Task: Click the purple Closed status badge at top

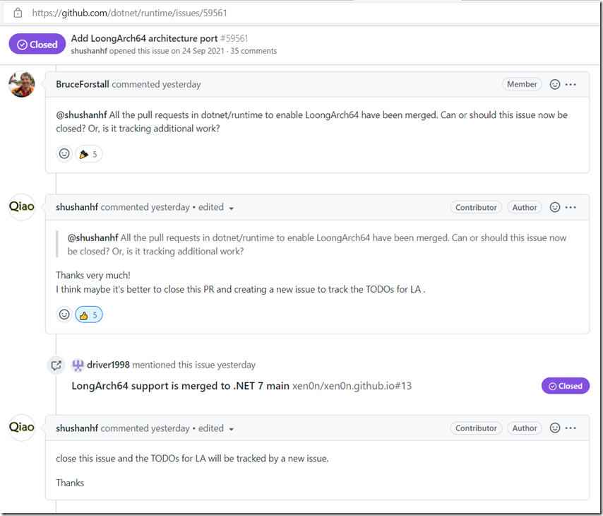Action: pos(37,45)
